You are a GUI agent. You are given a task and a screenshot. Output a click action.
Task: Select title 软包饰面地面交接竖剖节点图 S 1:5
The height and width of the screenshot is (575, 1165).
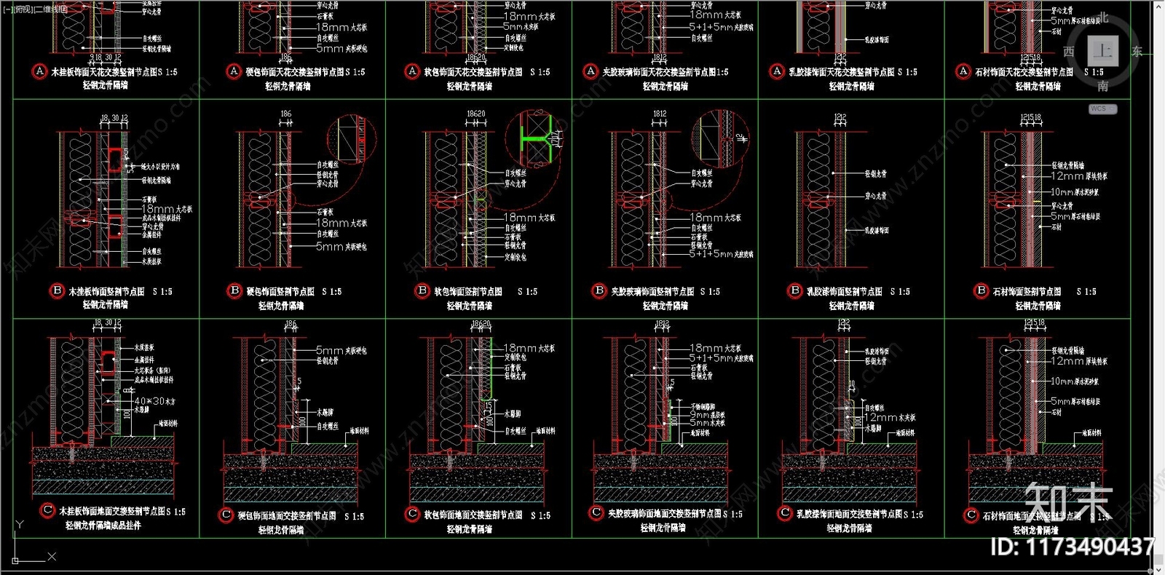point(487,515)
